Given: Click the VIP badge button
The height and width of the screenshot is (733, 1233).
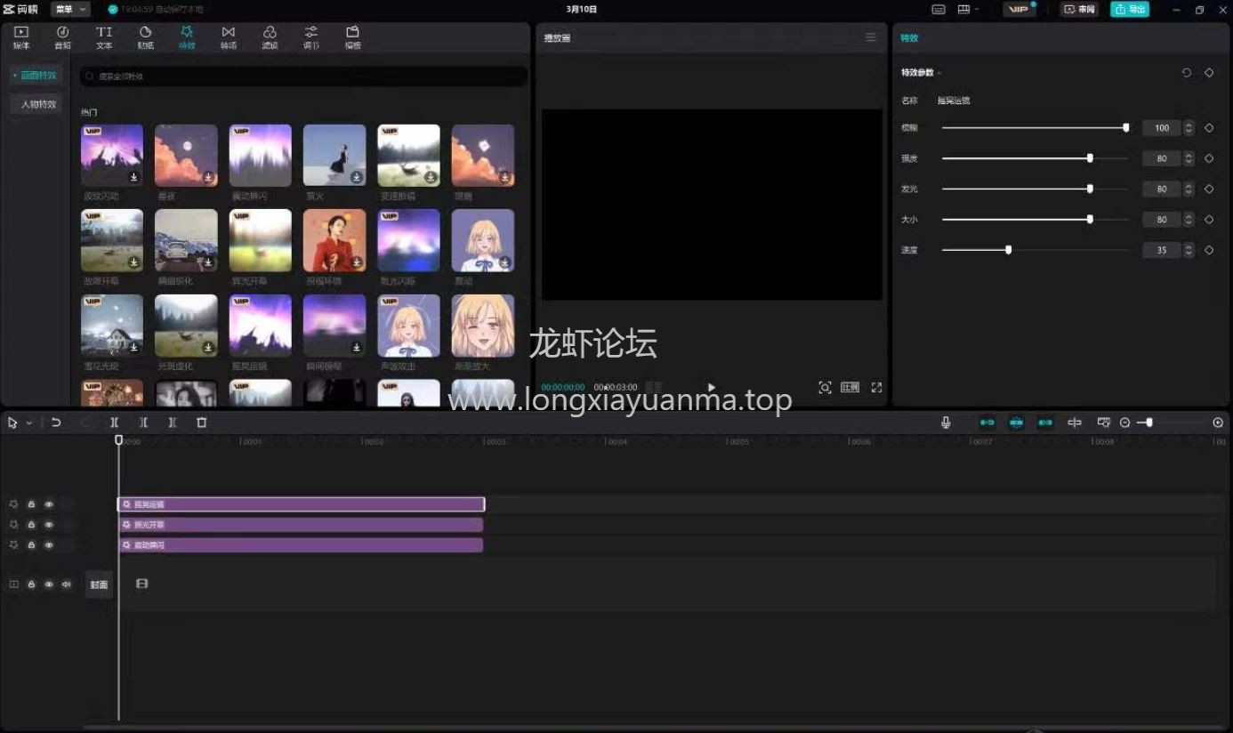Looking at the screenshot, I should [1019, 10].
